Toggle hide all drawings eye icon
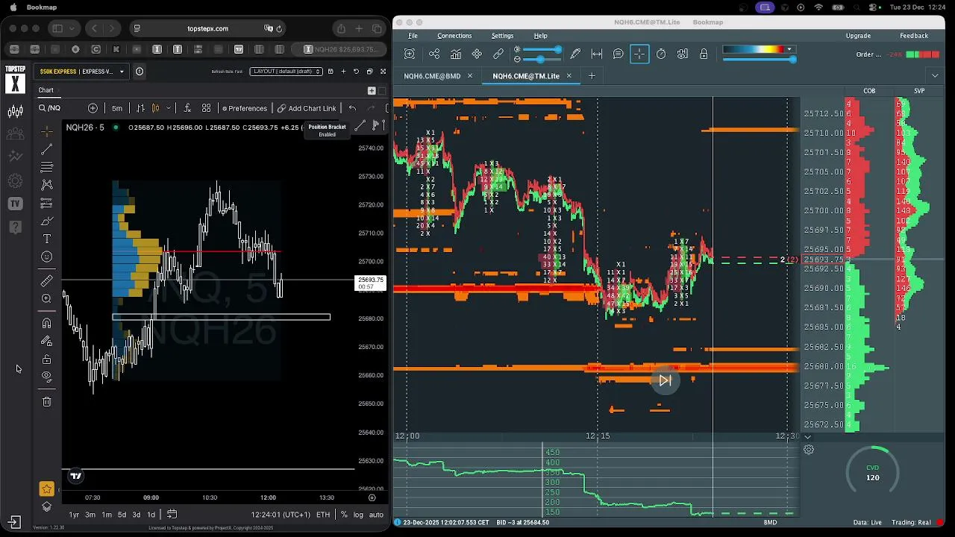Screen dimensions: 955x537 pos(46,377)
